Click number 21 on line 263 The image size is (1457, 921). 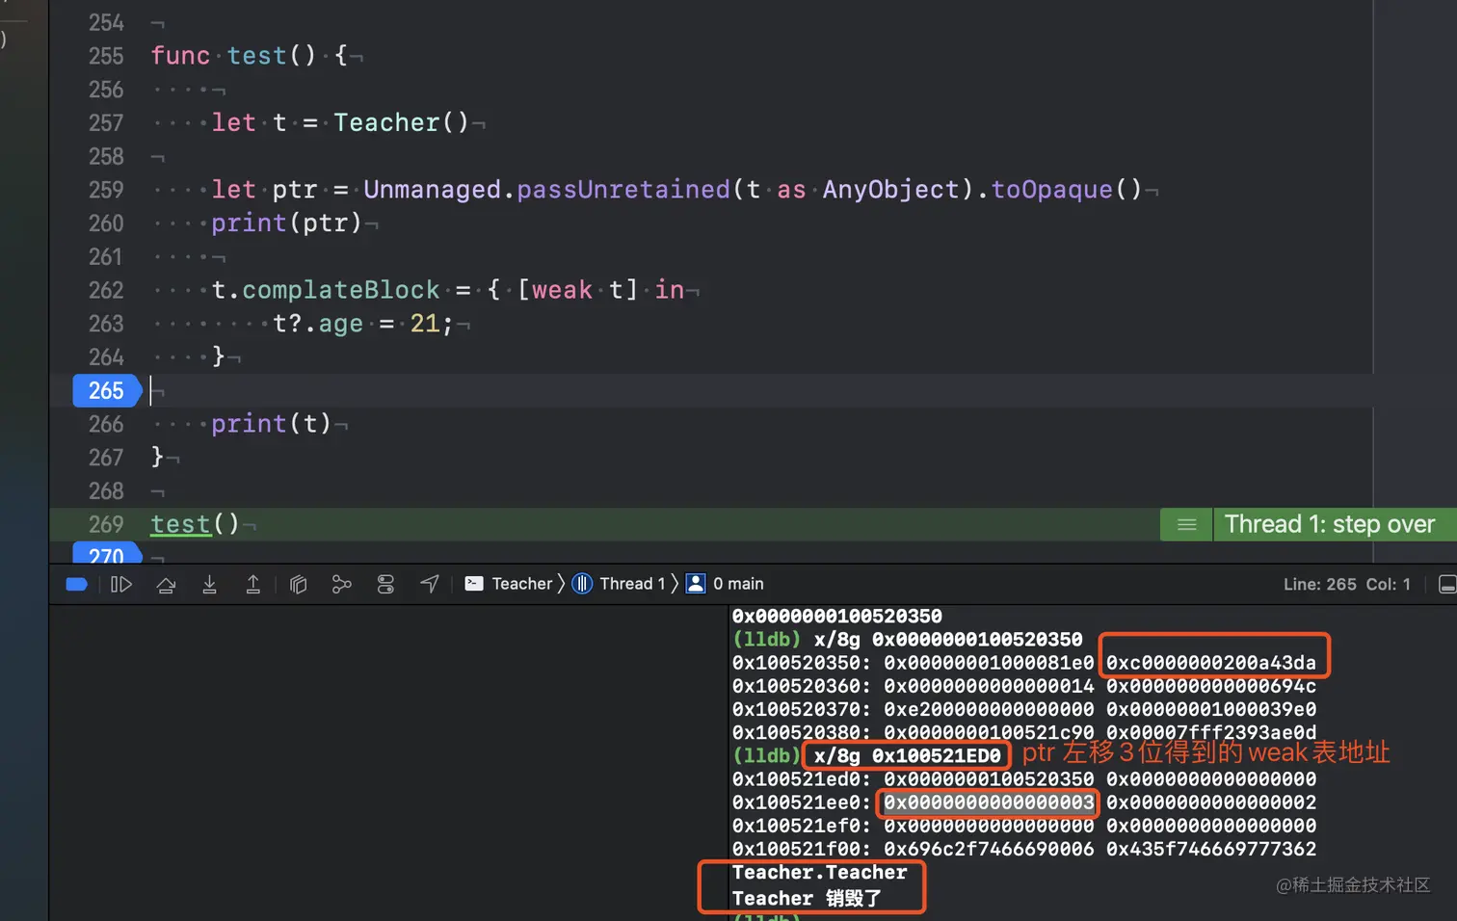click(x=425, y=324)
